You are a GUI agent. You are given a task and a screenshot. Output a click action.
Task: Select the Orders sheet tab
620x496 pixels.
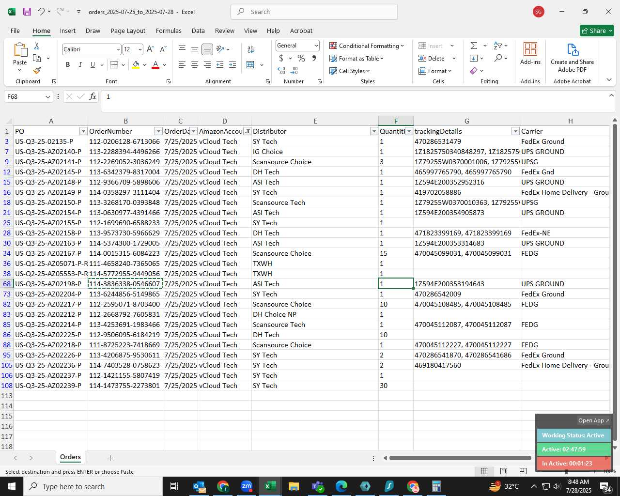(x=70, y=457)
